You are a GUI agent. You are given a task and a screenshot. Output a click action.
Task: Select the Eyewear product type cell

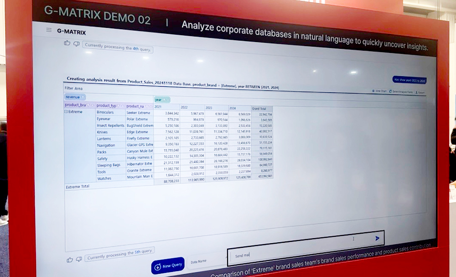(x=110, y=119)
